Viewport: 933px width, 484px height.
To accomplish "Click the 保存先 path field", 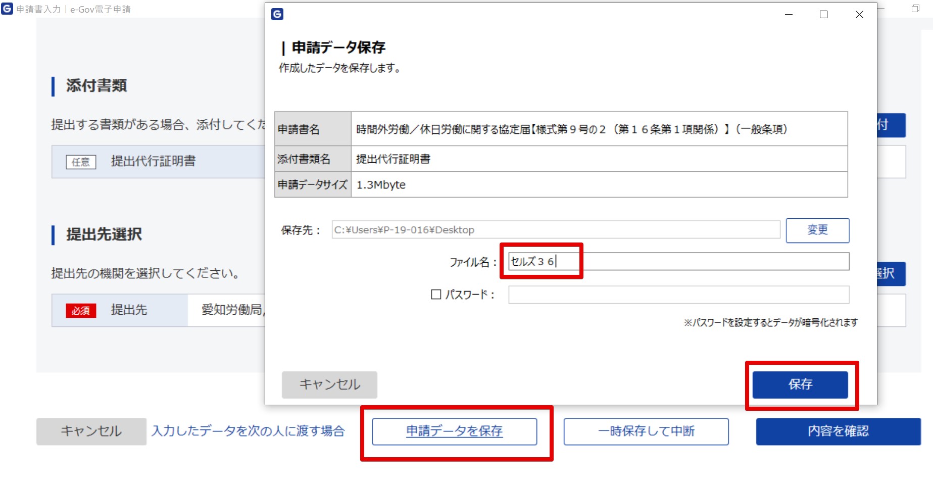I will coord(556,230).
